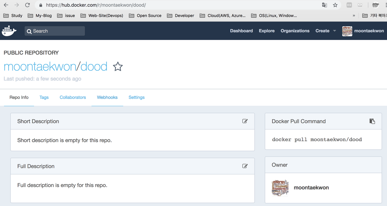Click the Full description is empty text
This screenshot has height=206, width=387.
point(62,185)
